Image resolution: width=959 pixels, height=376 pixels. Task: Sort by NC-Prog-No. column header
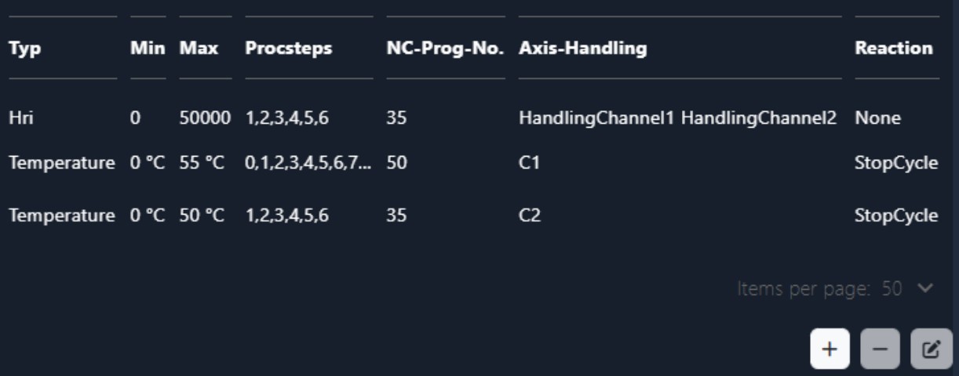(445, 49)
